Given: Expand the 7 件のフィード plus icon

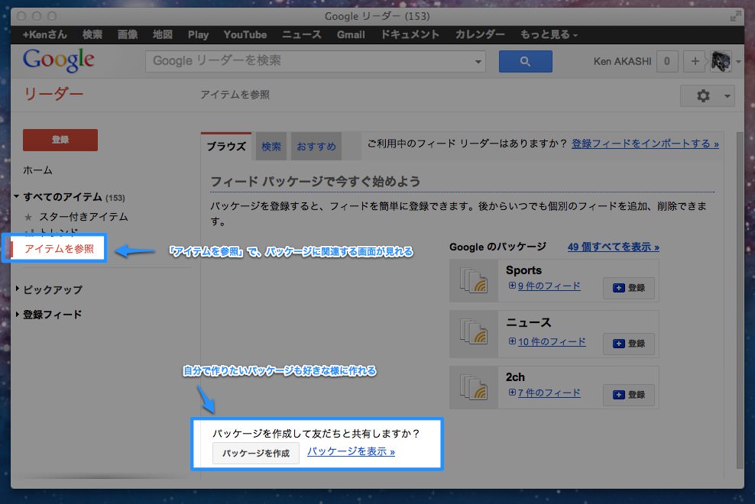Looking at the screenshot, I should [x=512, y=393].
